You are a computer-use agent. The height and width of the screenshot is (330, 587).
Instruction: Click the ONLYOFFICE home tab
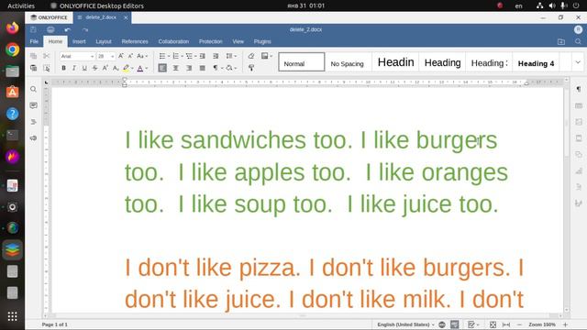(x=49, y=17)
